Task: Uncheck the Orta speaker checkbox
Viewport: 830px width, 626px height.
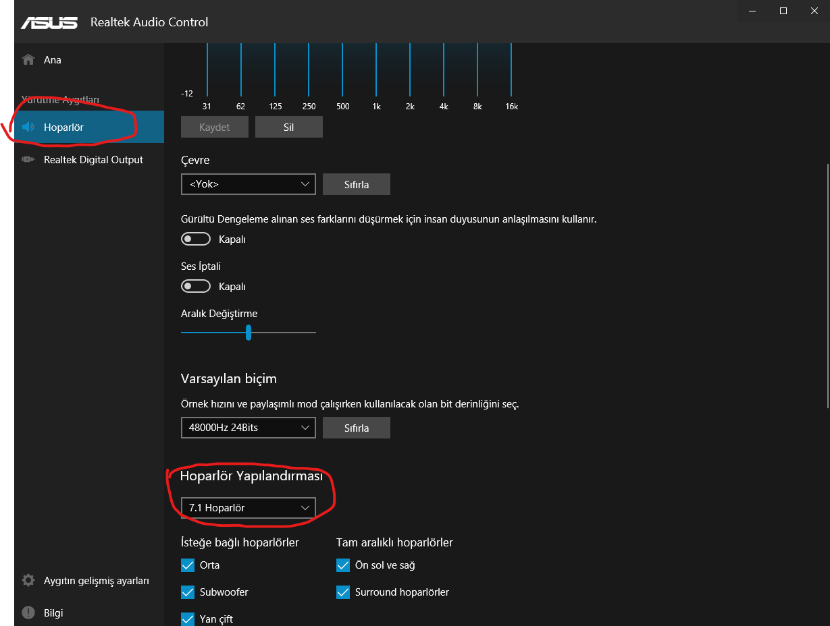Action: pos(188,565)
